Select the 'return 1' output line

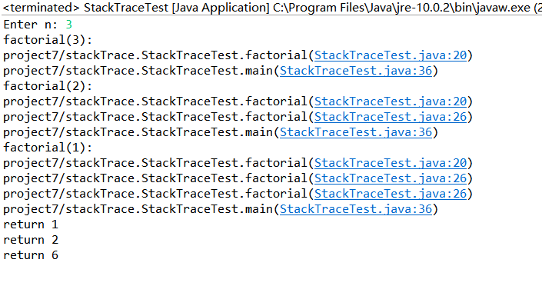tap(31, 224)
